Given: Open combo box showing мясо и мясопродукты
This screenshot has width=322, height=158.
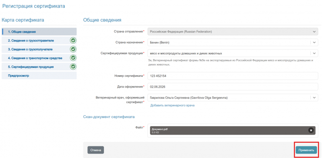Looking at the screenshot, I should pos(233,53).
